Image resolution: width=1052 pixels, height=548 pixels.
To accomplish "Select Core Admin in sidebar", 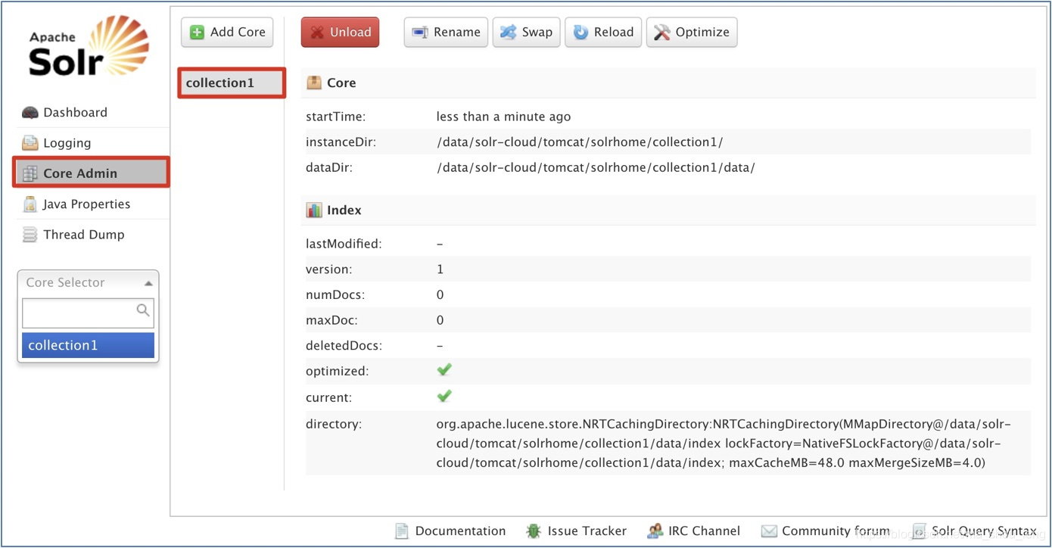I will click(92, 173).
